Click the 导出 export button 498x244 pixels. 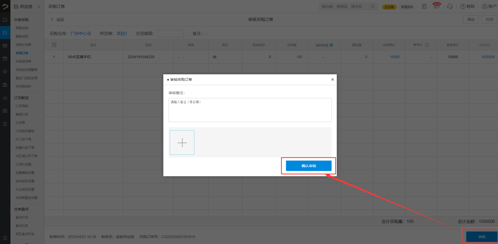471,20
